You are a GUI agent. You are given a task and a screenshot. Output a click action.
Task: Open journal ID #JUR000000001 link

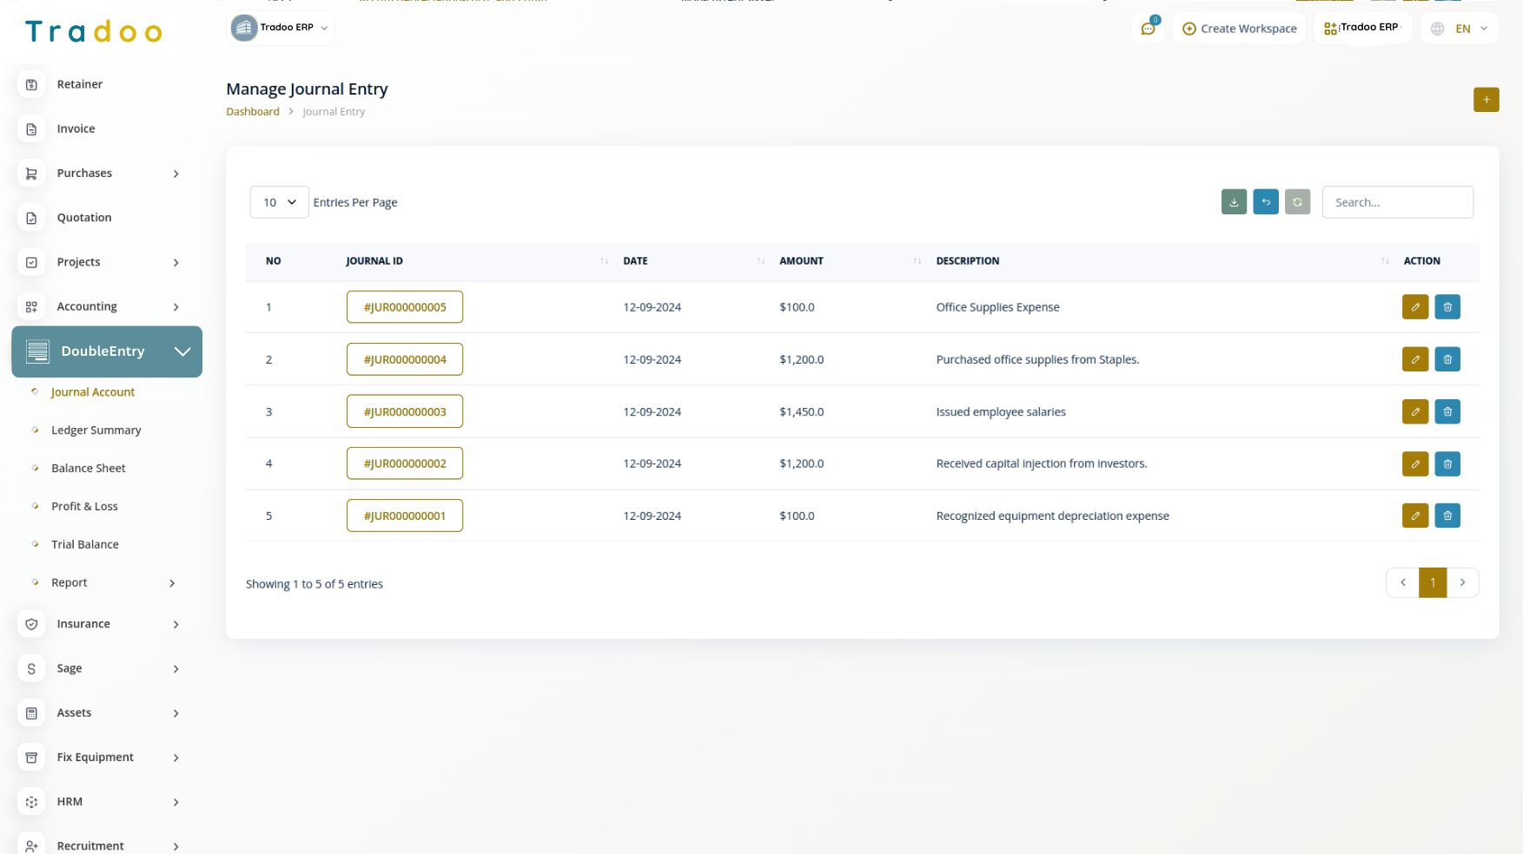click(x=405, y=516)
